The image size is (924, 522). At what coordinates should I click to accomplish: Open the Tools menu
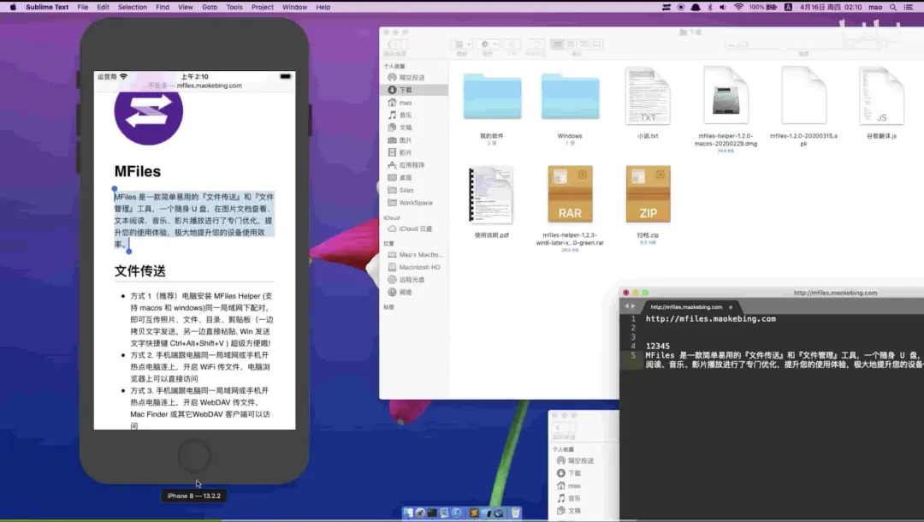pyautogui.click(x=234, y=7)
